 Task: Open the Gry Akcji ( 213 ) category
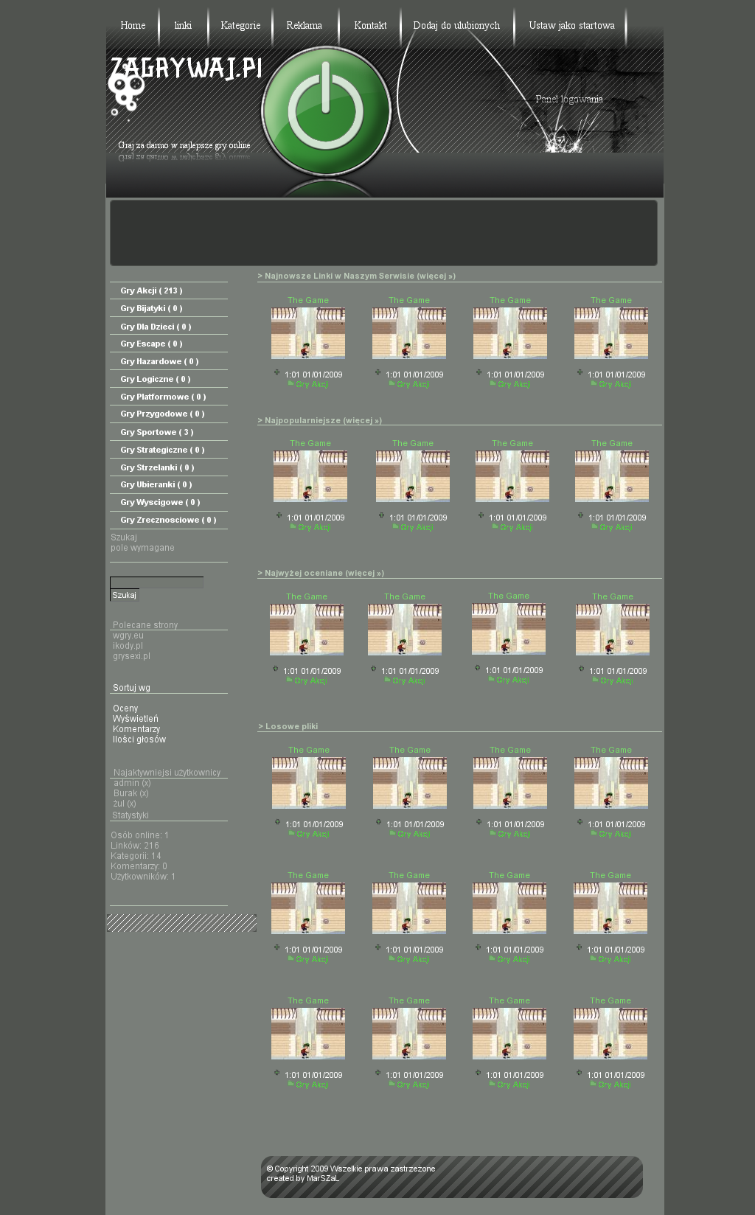[x=151, y=290]
